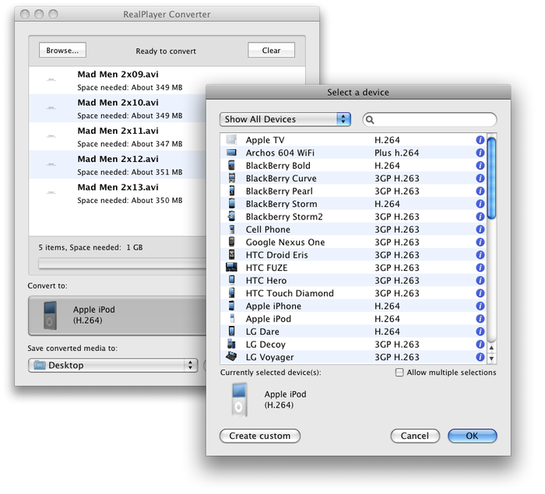Click the LG Voyager device icon
This screenshot has width=545, height=494.
(x=231, y=356)
